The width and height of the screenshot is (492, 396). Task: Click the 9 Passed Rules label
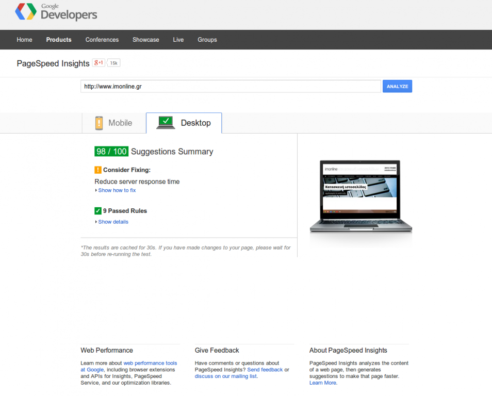(x=125, y=211)
